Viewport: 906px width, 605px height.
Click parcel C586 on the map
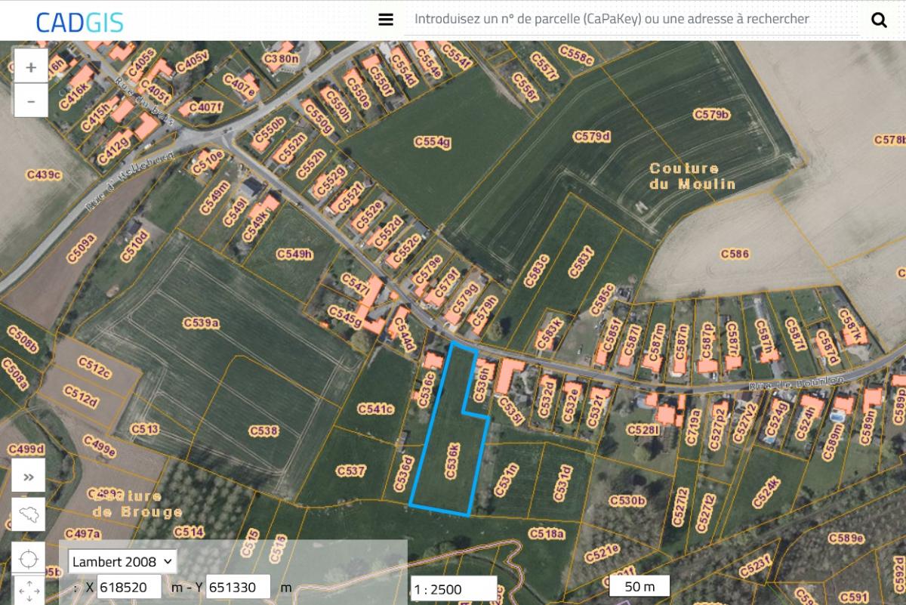734,254
